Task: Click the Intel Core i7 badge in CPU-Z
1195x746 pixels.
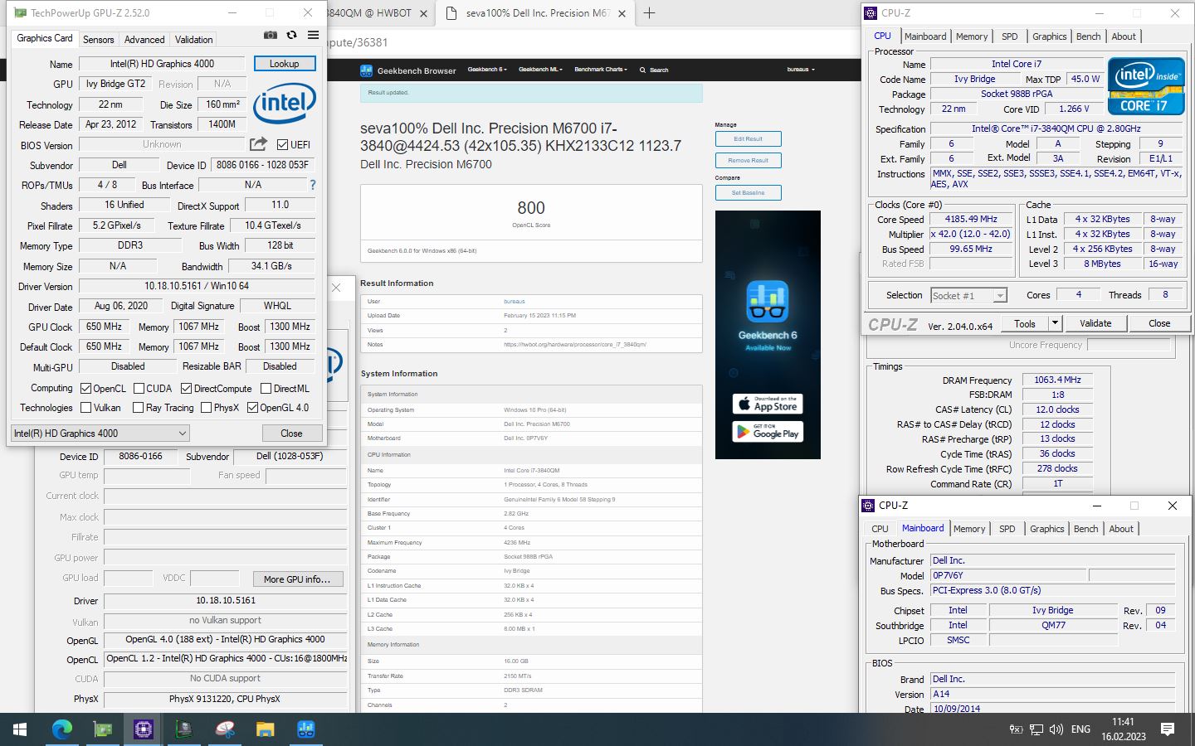Action: [x=1146, y=85]
